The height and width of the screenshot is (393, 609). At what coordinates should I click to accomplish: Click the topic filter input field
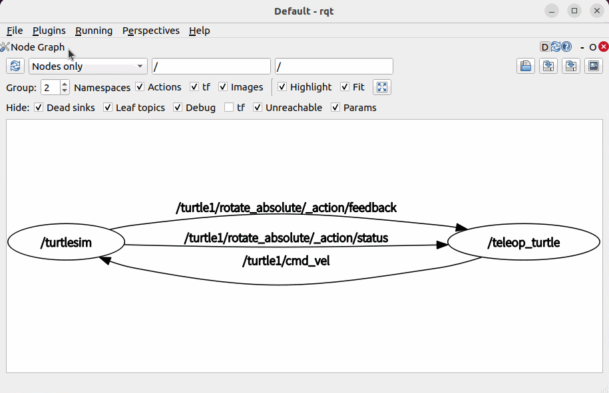(x=334, y=66)
